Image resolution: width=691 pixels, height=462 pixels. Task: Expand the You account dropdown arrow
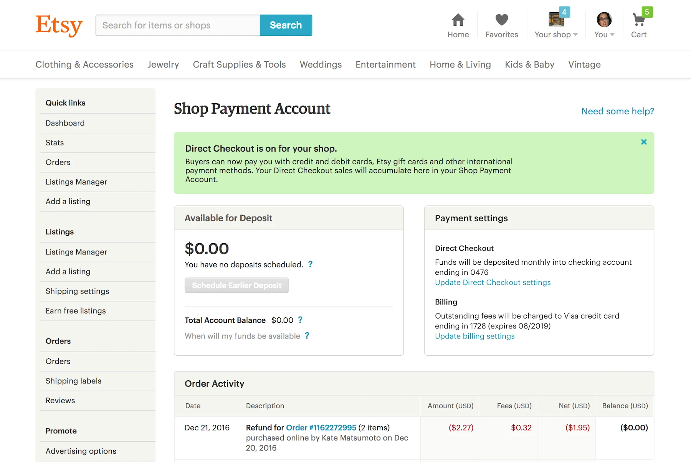pos(612,35)
